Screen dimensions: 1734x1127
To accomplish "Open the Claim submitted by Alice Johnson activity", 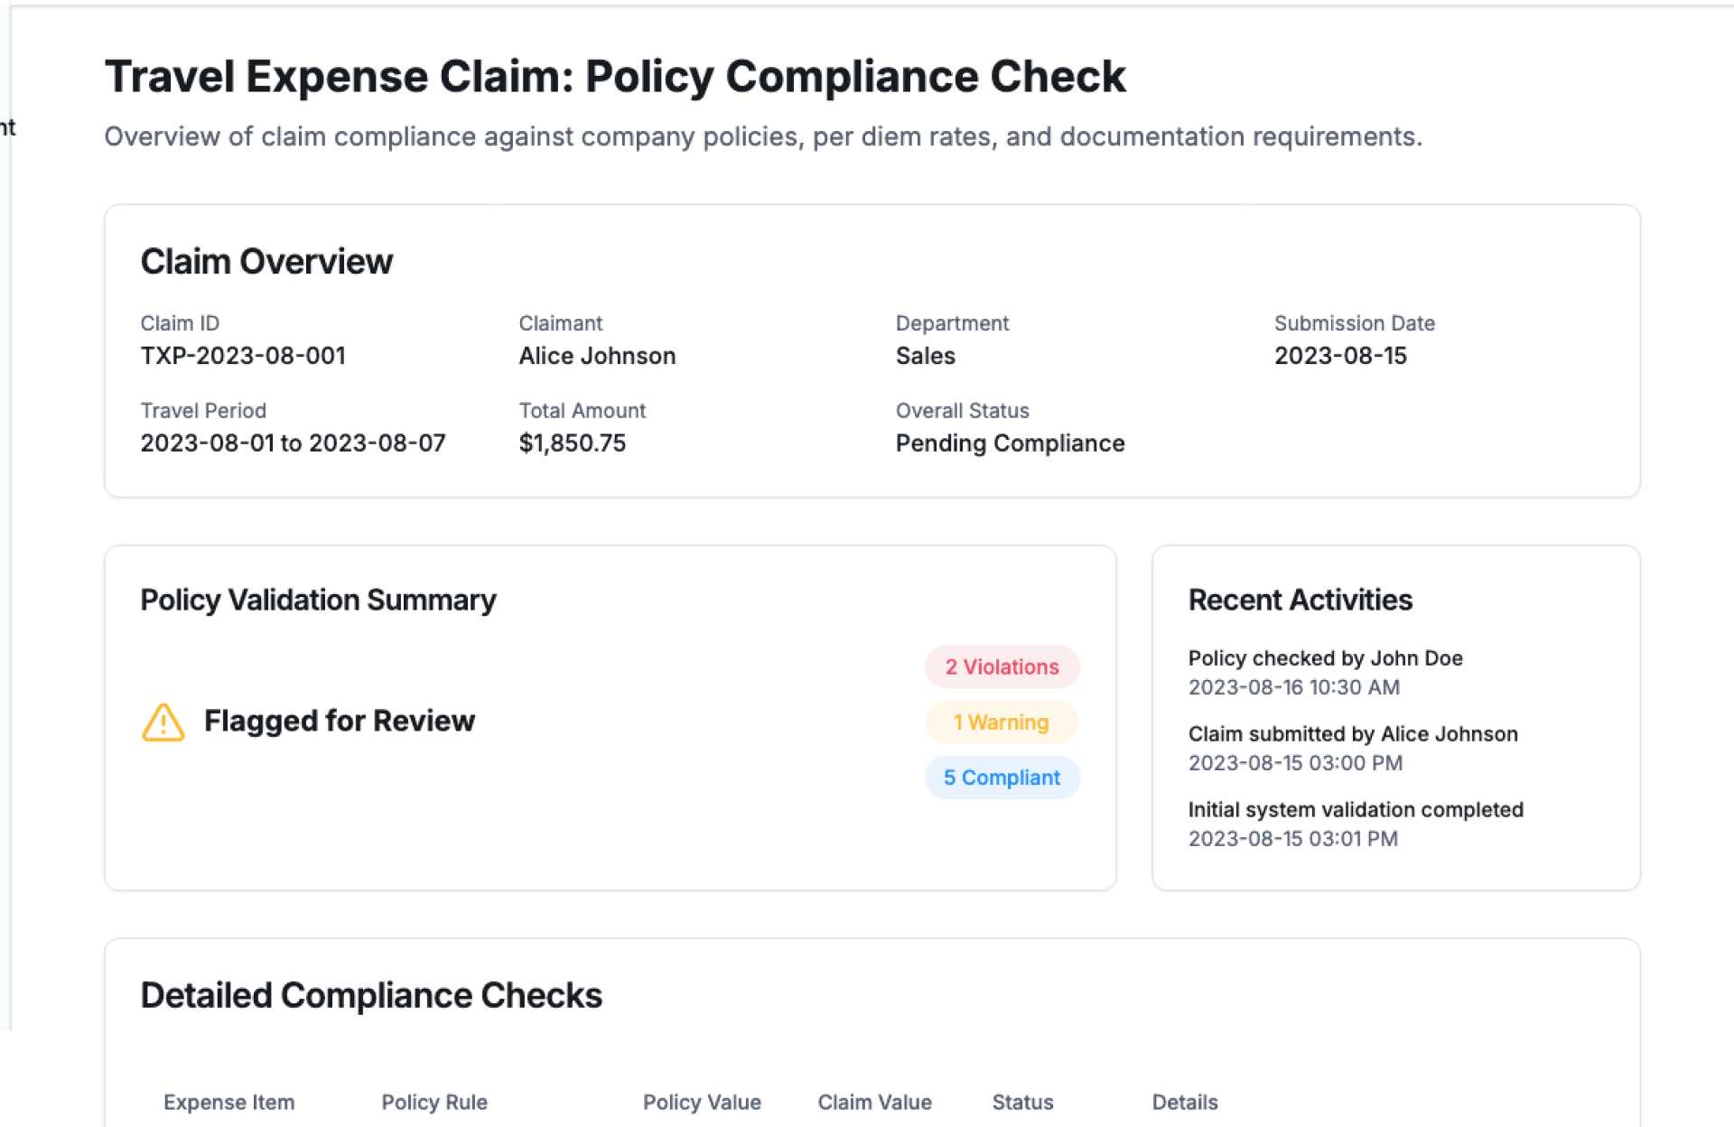I will [1352, 734].
